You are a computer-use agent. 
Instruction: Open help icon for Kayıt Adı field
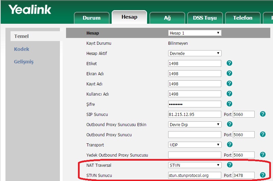(x=229, y=84)
